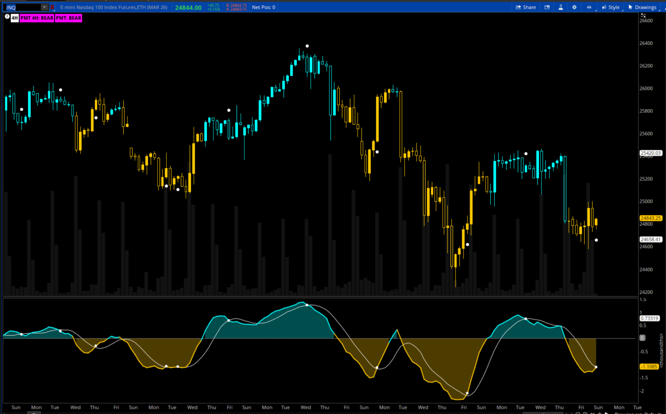Image resolution: width=666 pixels, height=414 pixels.
Task: Toggle the PMT: BEAR study label
Action: point(68,18)
